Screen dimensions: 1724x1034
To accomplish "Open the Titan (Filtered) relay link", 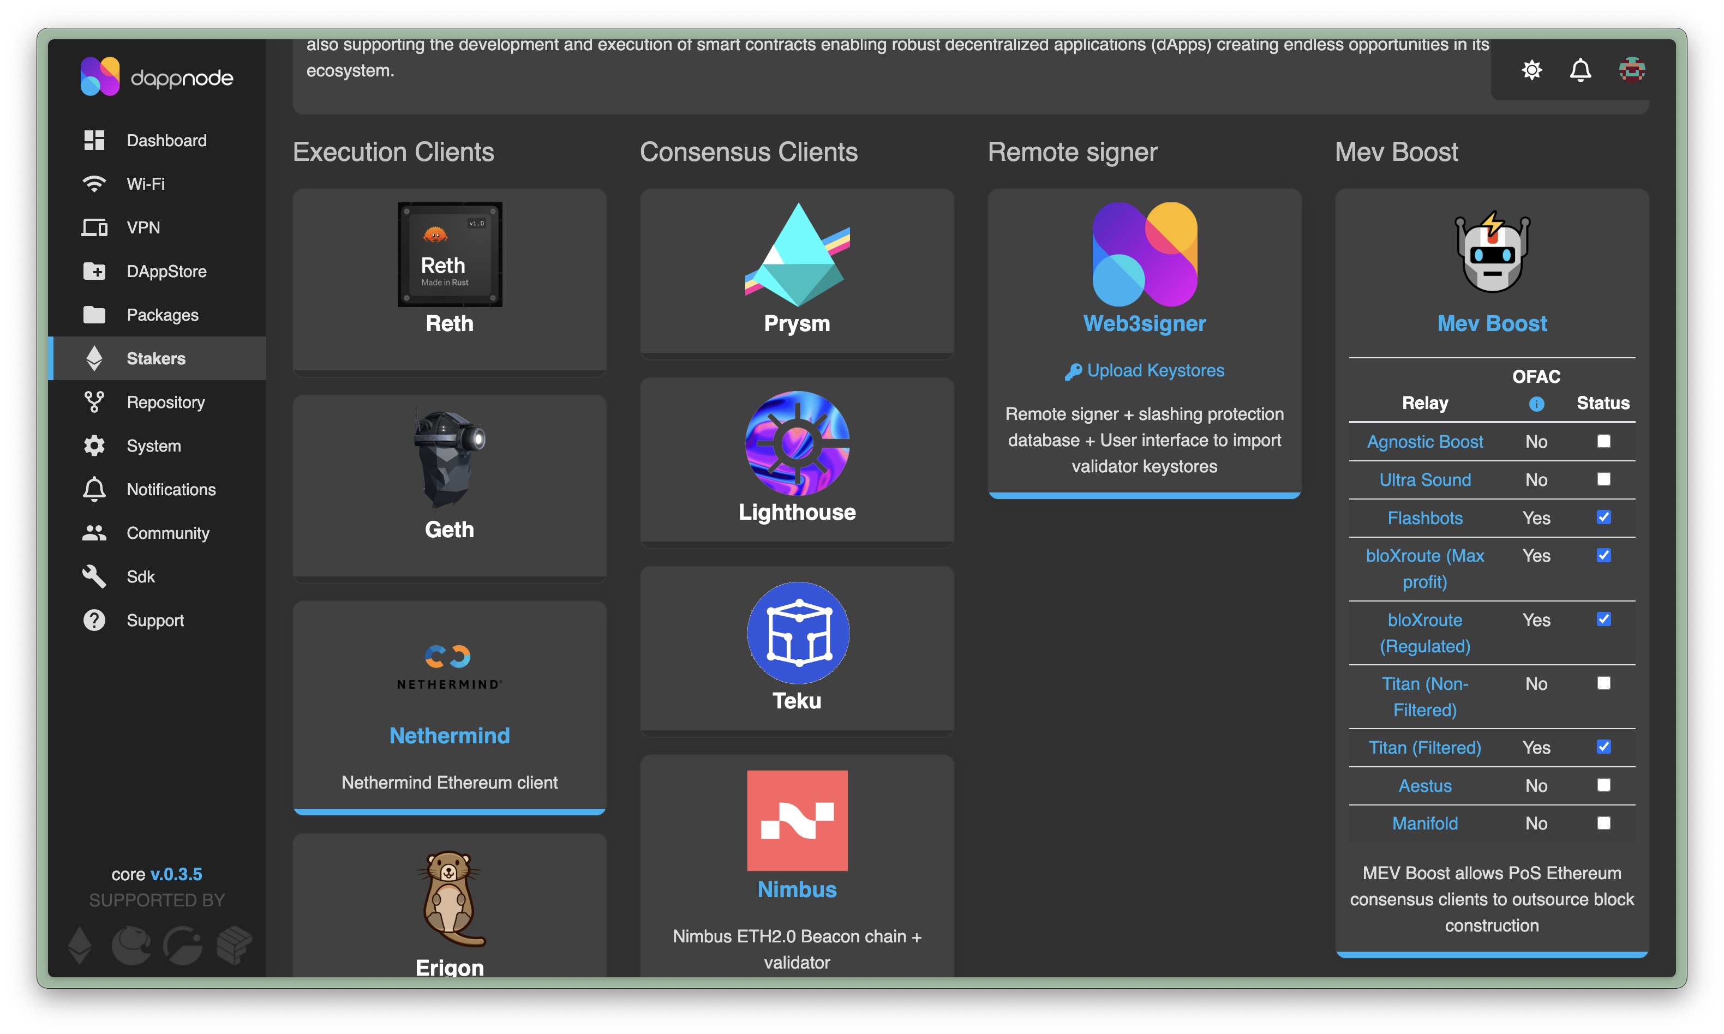I will click(1424, 748).
